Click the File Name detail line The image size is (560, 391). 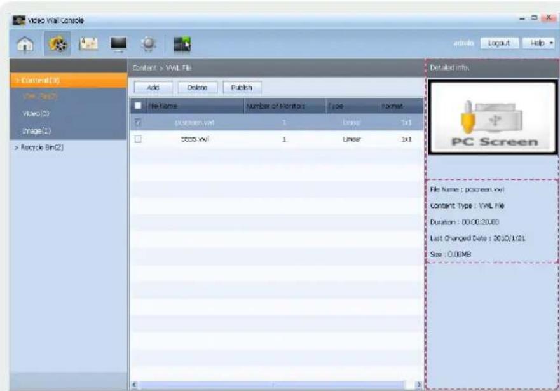pyautogui.click(x=467, y=189)
